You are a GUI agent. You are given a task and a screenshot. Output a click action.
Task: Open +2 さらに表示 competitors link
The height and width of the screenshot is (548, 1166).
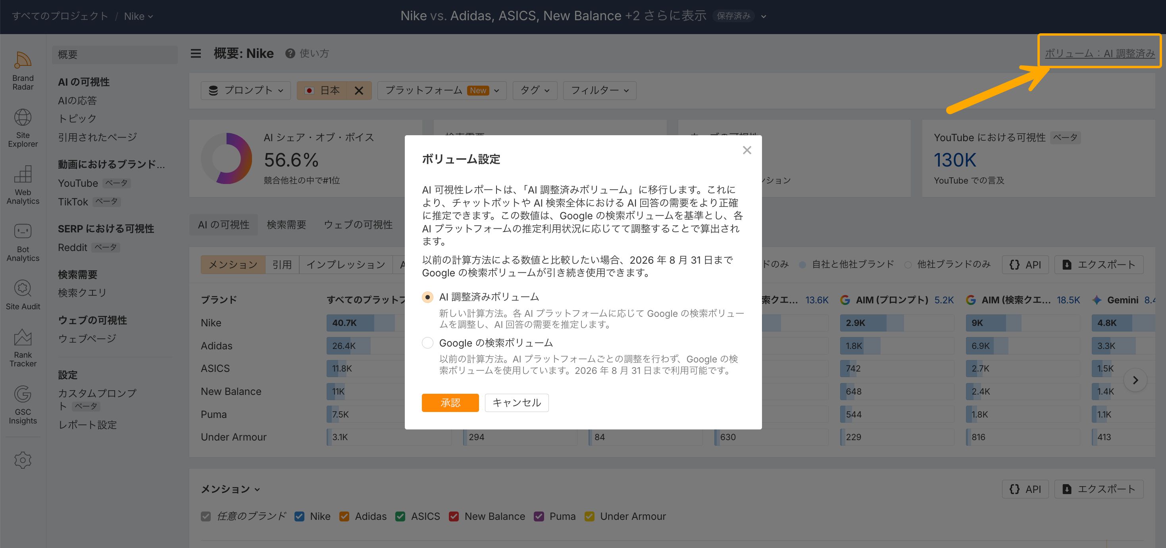point(666,16)
